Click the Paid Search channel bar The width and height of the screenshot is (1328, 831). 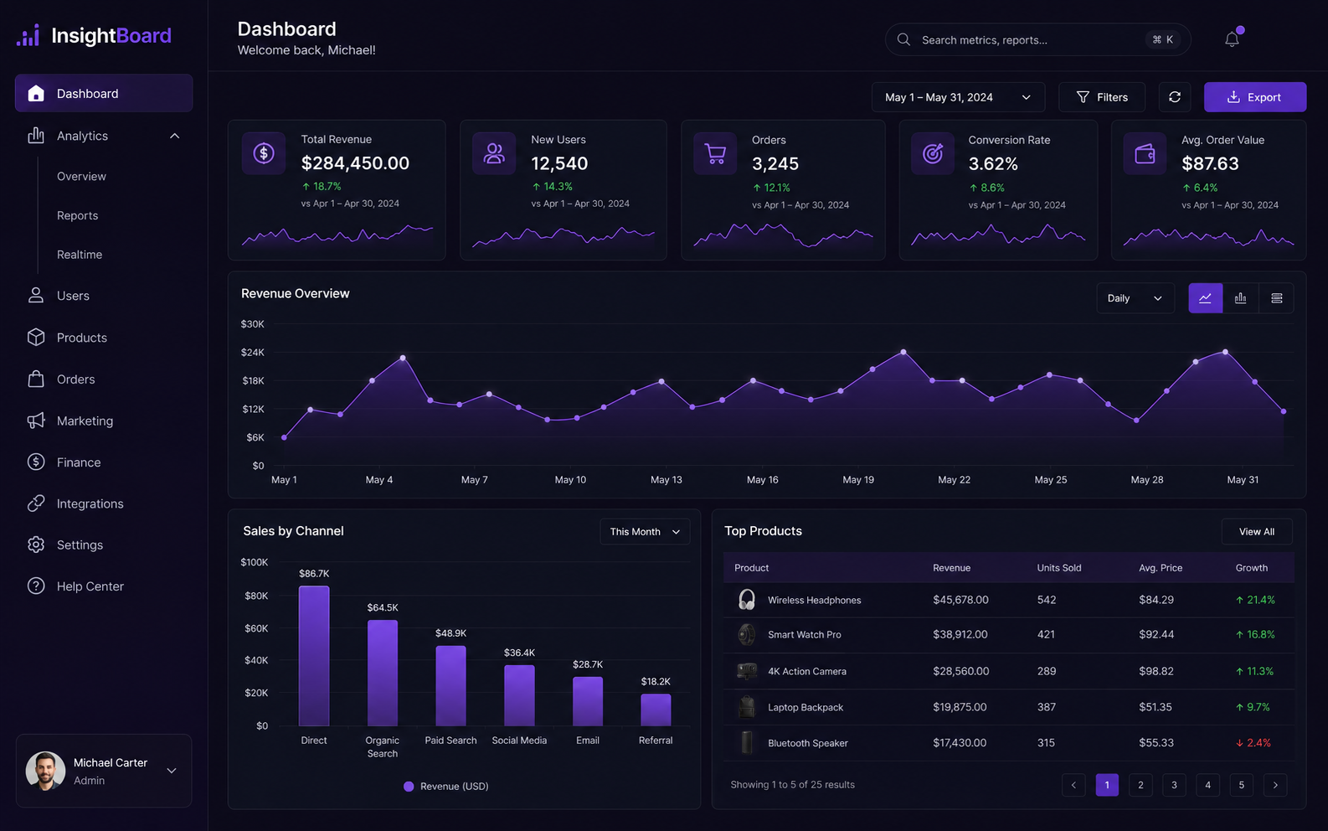click(x=450, y=685)
